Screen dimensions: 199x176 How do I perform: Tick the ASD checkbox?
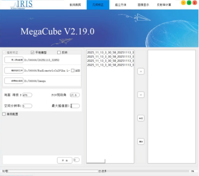point(73,70)
